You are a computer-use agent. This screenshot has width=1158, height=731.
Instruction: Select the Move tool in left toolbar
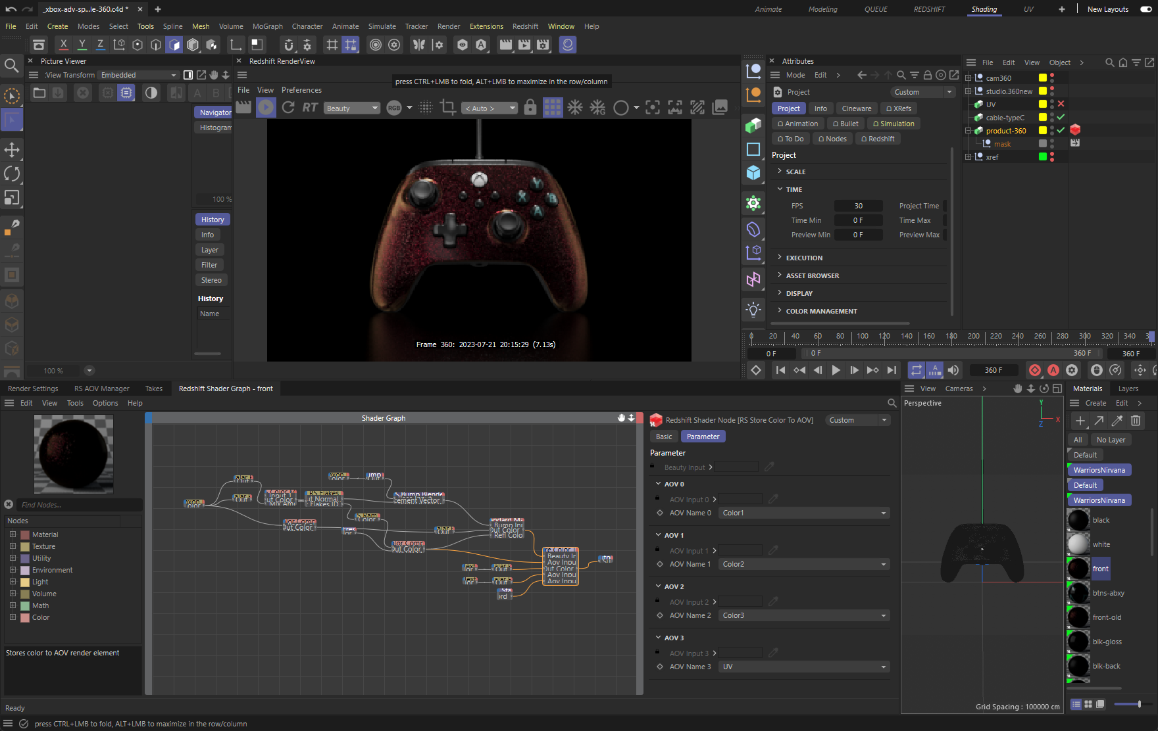pyautogui.click(x=12, y=150)
